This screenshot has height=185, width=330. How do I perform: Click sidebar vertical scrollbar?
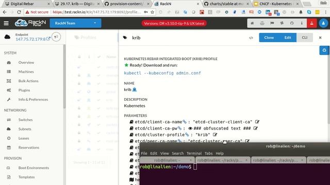coord(64,77)
